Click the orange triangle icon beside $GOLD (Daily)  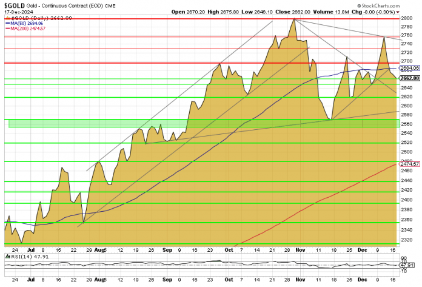tap(7, 18)
